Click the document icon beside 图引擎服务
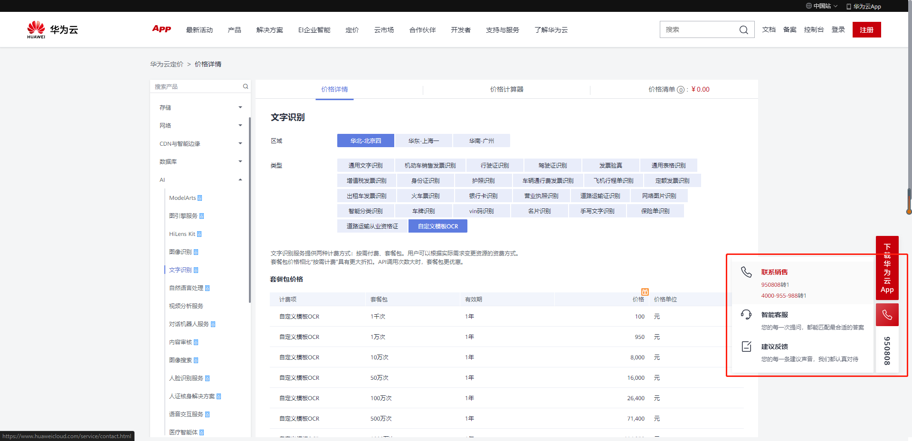The image size is (912, 441). click(x=202, y=216)
